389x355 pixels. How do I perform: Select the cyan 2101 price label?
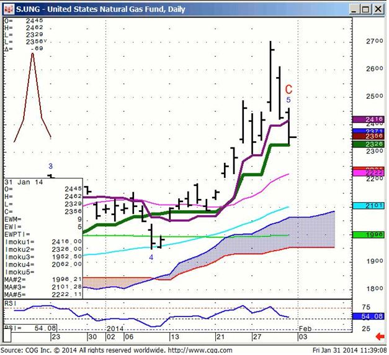tap(369, 206)
